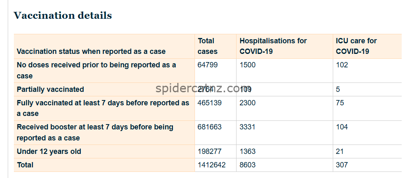Select the Fully vaccinated row label
407x178 pixels.
(x=103, y=108)
